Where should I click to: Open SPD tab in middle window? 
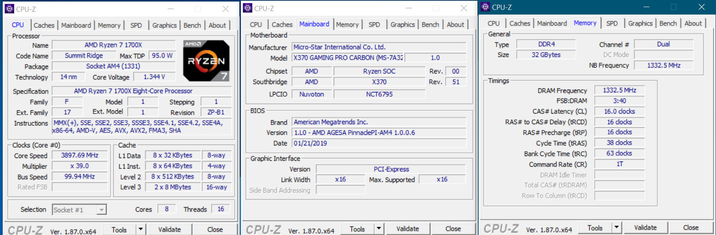pyautogui.click(x=374, y=24)
